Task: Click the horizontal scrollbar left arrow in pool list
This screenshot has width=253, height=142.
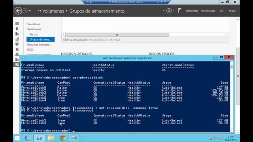Action: pos(63,35)
